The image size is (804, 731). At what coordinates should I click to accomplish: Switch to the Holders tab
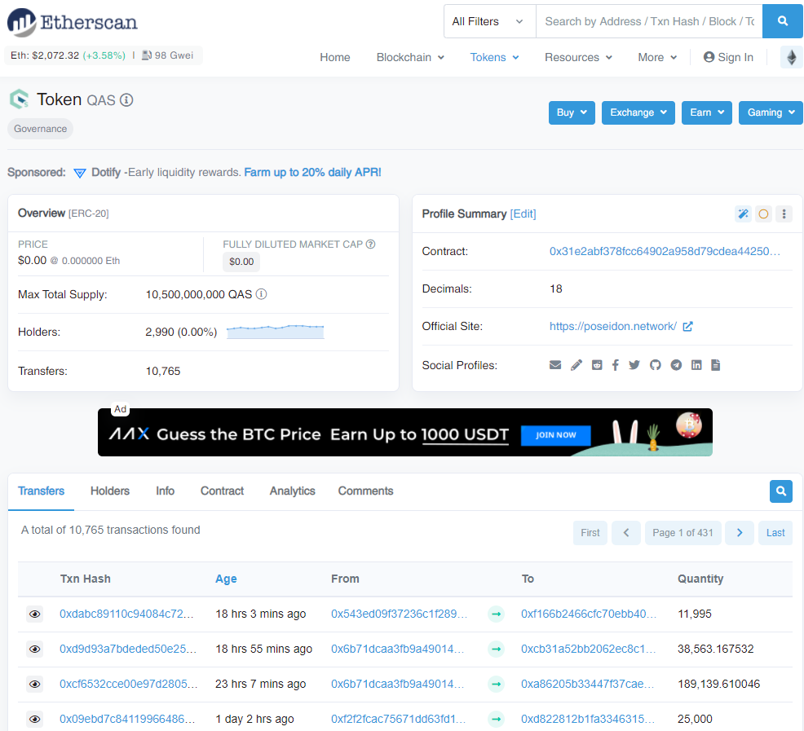110,491
